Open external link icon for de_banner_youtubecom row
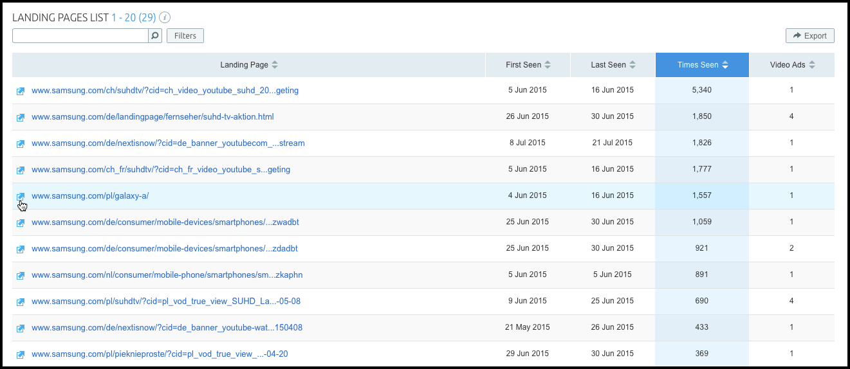850x369 pixels. coord(21,144)
